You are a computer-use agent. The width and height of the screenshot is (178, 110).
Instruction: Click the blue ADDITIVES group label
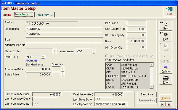coord(31,61)
